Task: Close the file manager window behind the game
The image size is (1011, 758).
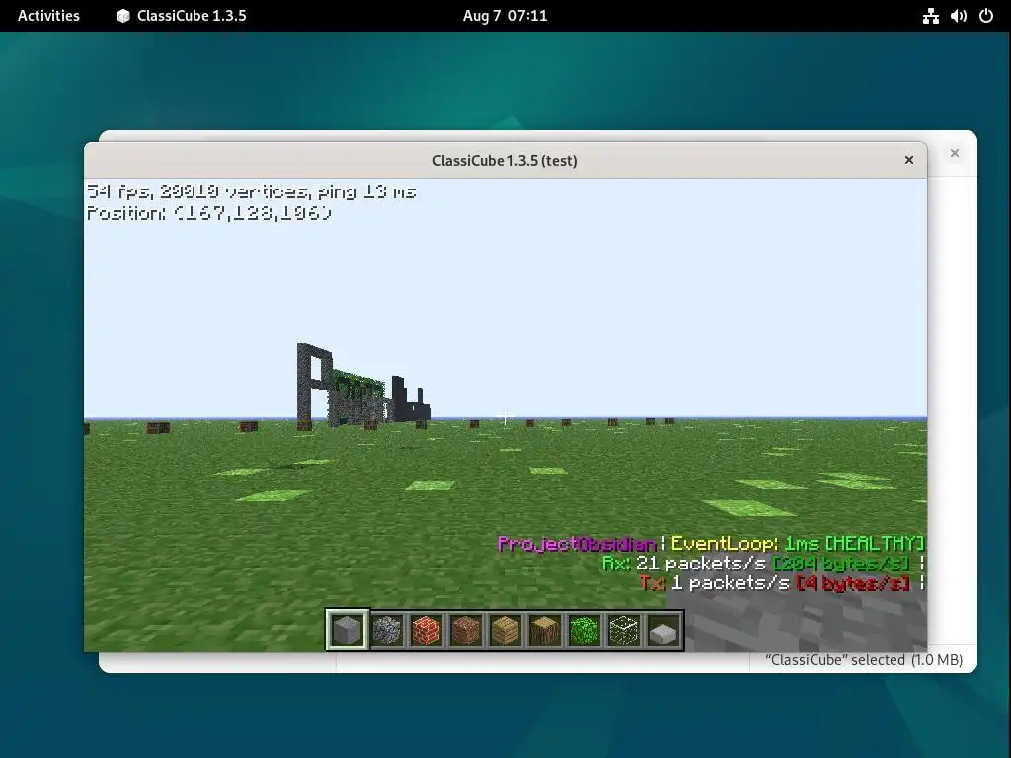Action: click(x=955, y=153)
